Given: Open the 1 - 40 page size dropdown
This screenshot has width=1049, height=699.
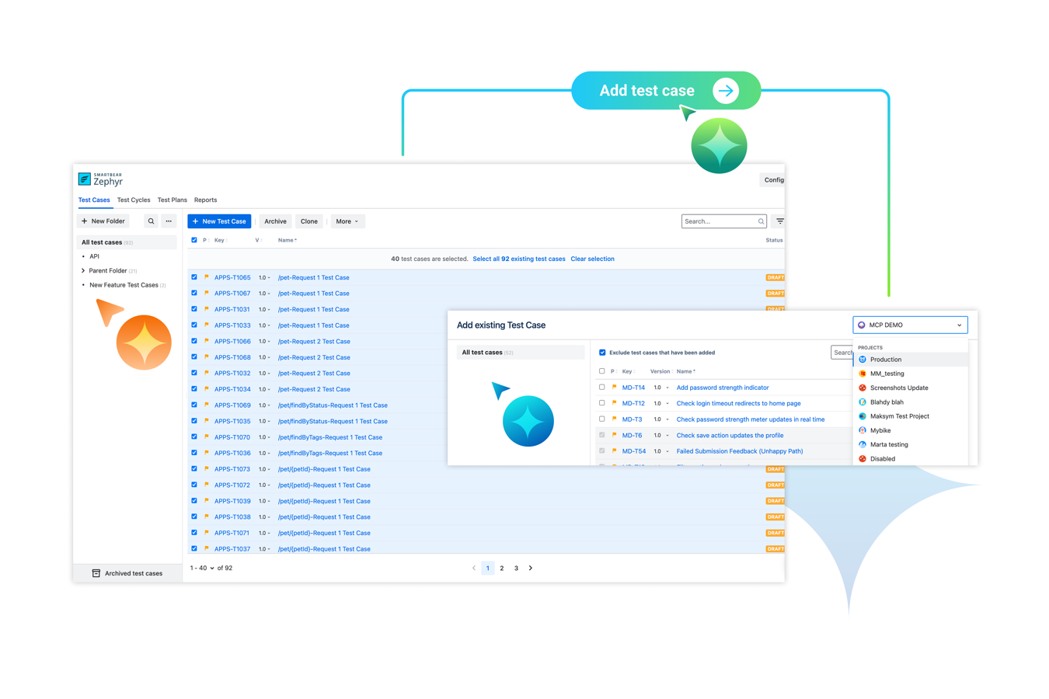Looking at the screenshot, I should coord(202,568).
